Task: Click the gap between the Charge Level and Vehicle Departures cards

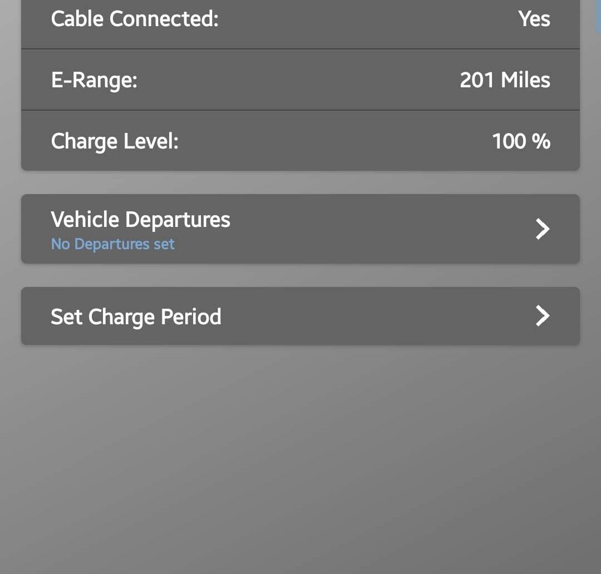Action: (x=300, y=183)
